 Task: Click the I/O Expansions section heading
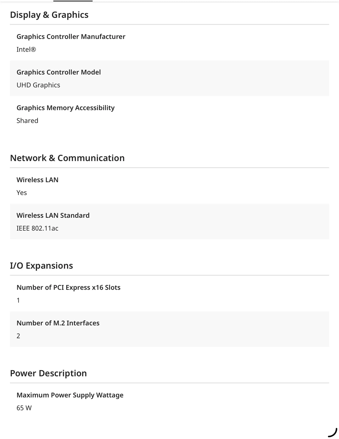pos(41,266)
